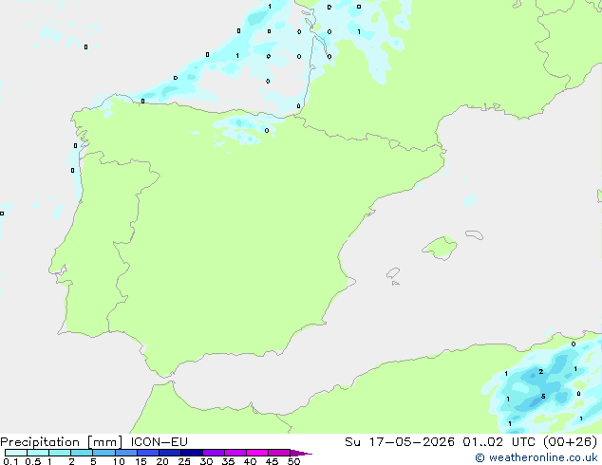Click the Menorca island outline on map
The width and height of the screenshot is (602, 465).
coord(474,234)
